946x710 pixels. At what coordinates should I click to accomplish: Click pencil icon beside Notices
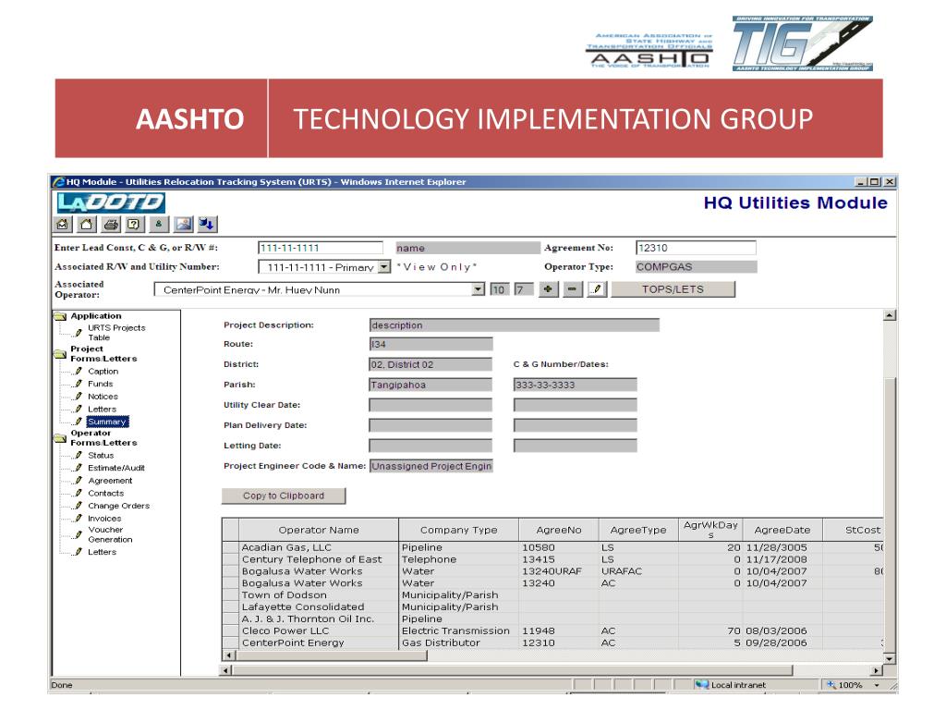click(x=79, y=397)
